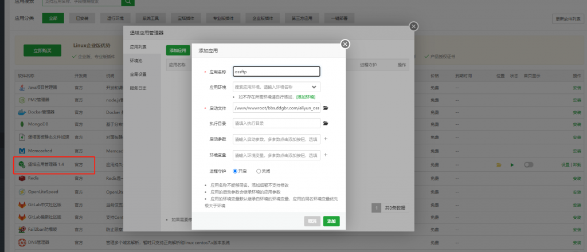Click the search magnifier icon at top
Image resolution: width=587 pixels, height=252 pixels.
click(128, 2)
